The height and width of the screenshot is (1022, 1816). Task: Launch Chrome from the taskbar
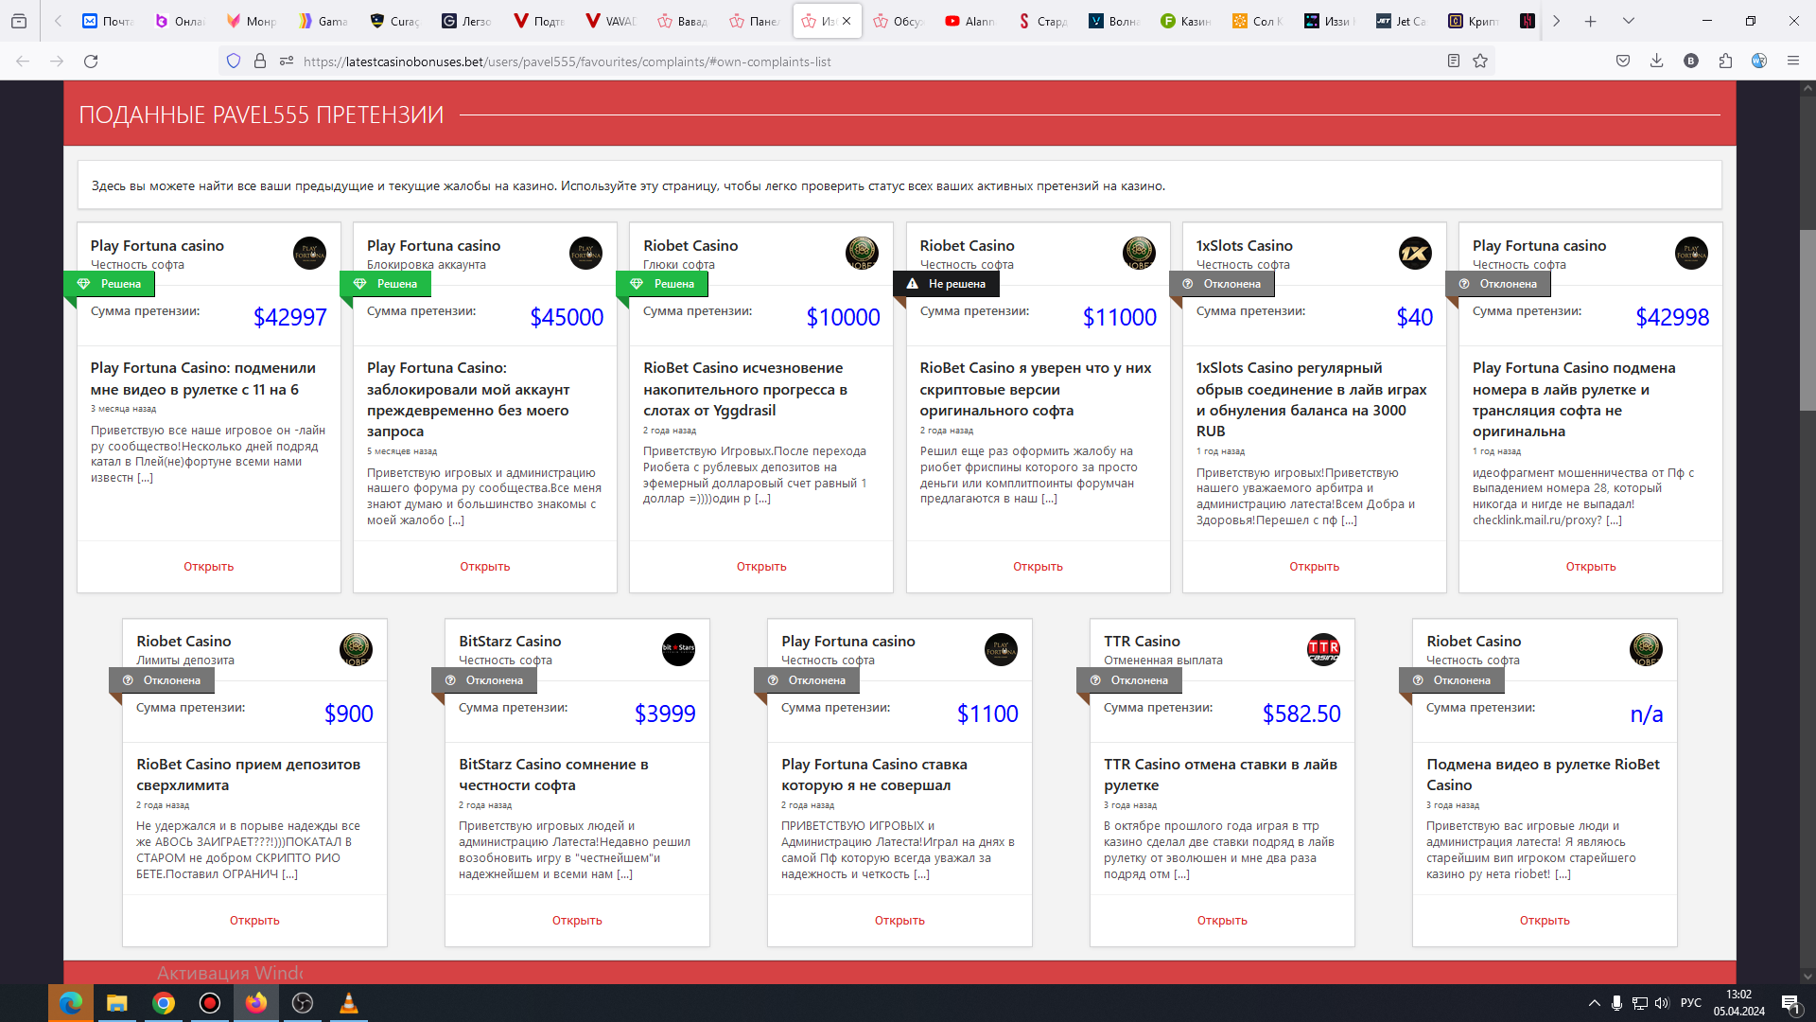click(164, 1003)
